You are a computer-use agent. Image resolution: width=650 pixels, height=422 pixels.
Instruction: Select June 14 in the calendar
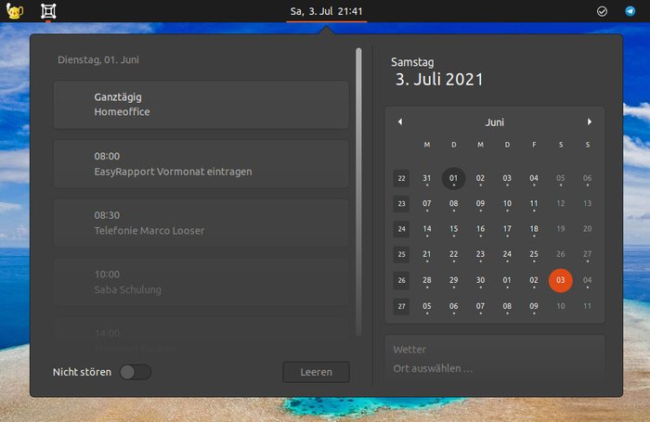[426, 229]
